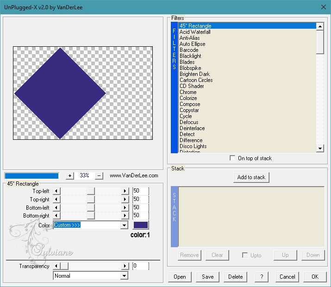Click Bottom-left value field

pyautogui.click(x=141, y=207)
